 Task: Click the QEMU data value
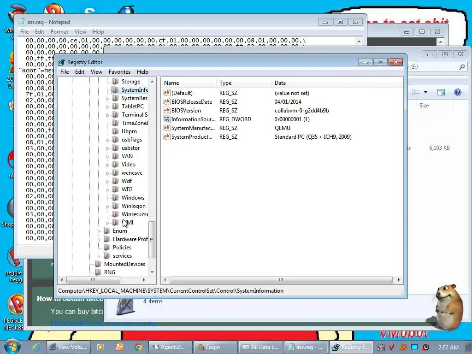pos(283,128)
